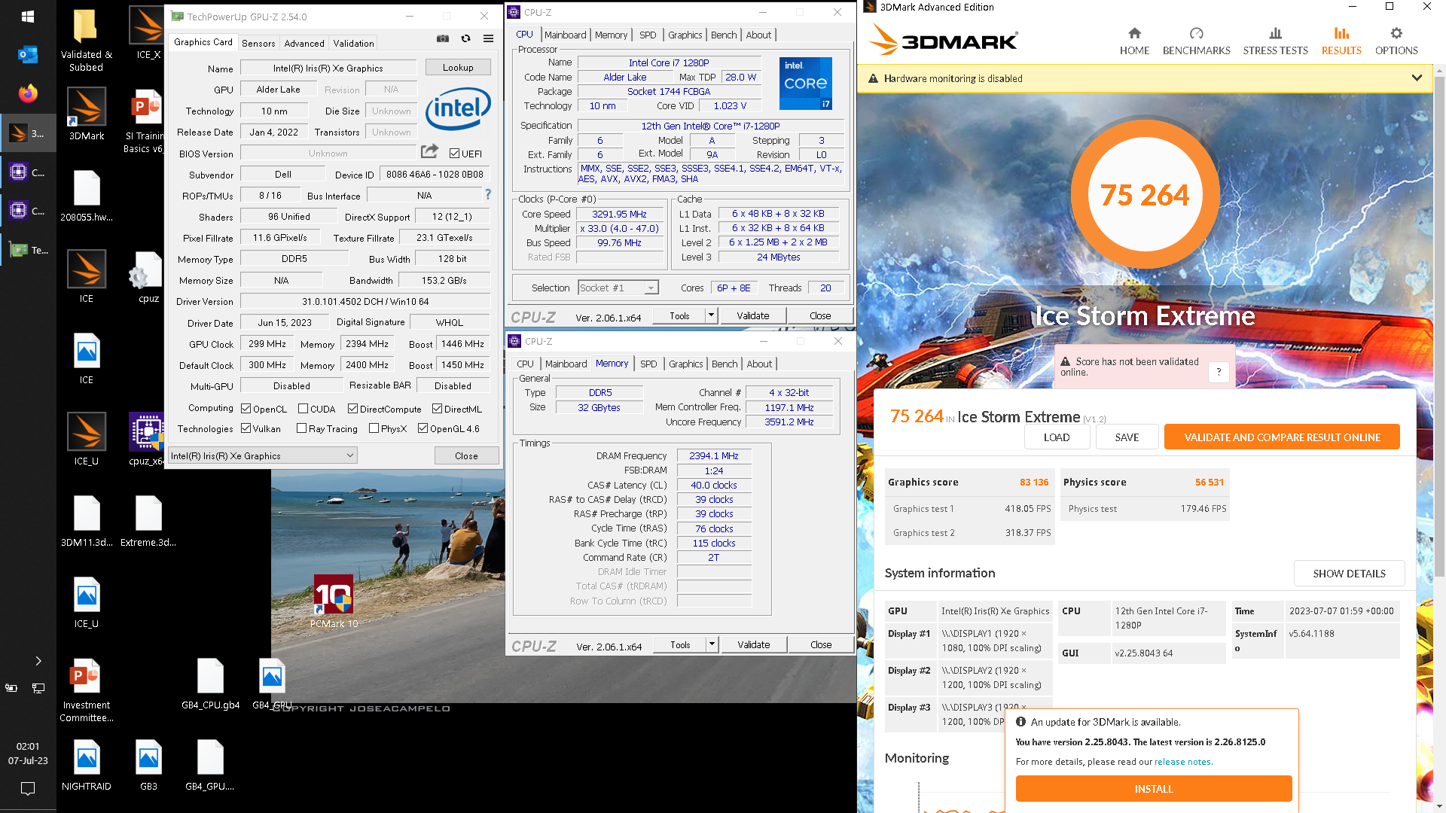Switch to Advanced tab in GPU-Z
The height and width of the screenshot is (813, 1446).
[304, 43]
